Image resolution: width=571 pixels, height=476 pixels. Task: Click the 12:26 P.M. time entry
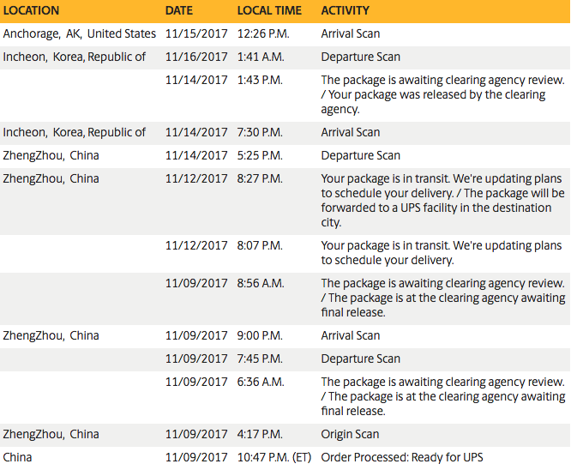264,34
